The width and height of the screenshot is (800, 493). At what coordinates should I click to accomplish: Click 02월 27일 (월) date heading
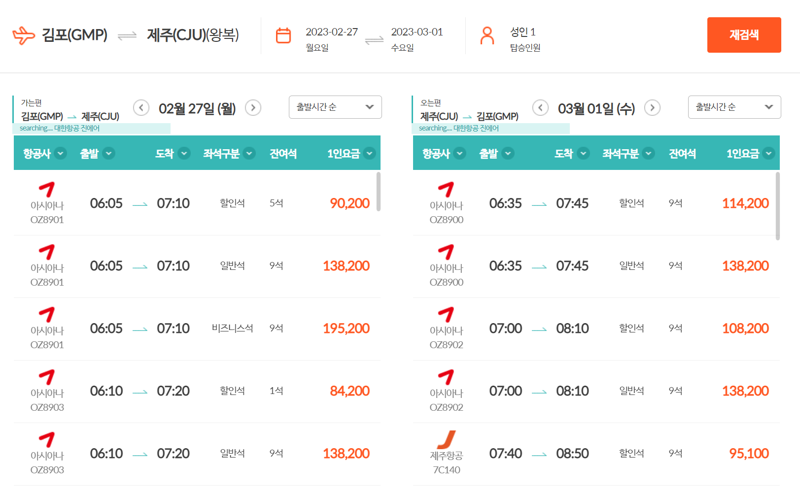pyautogui.click(x=197, y=108)
